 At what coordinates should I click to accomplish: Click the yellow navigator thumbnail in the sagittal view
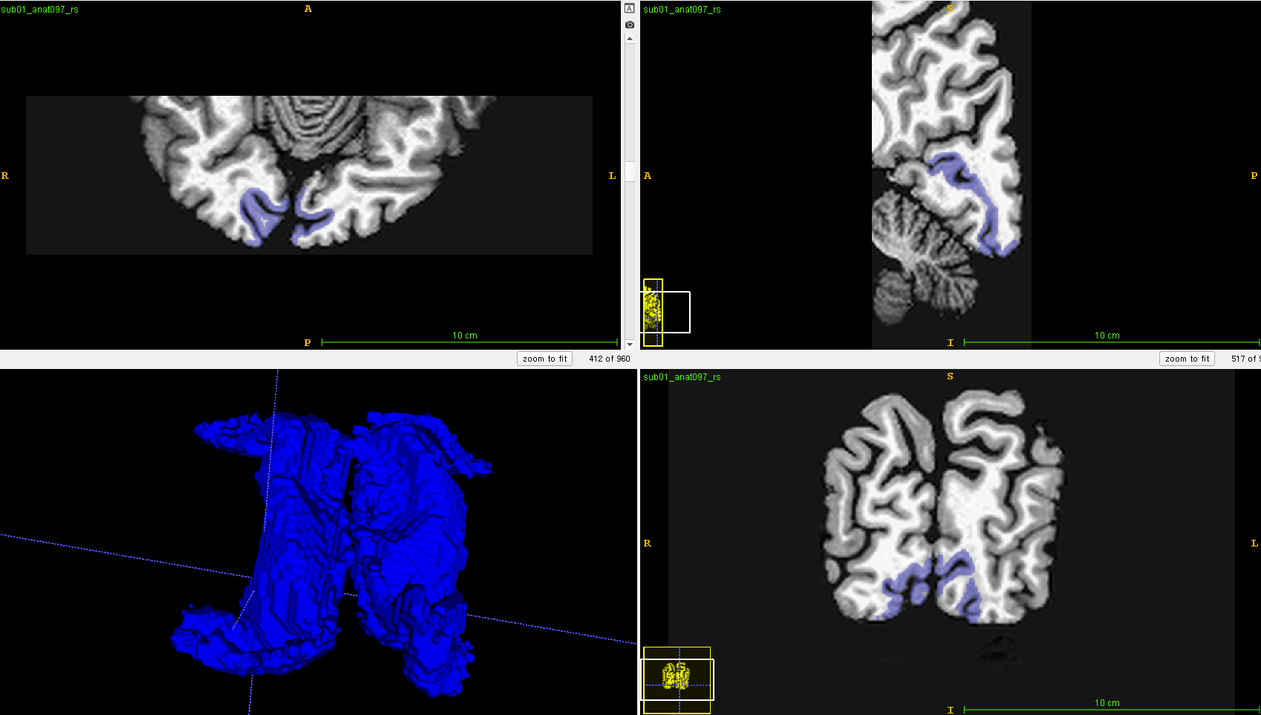tap(653, 312)
